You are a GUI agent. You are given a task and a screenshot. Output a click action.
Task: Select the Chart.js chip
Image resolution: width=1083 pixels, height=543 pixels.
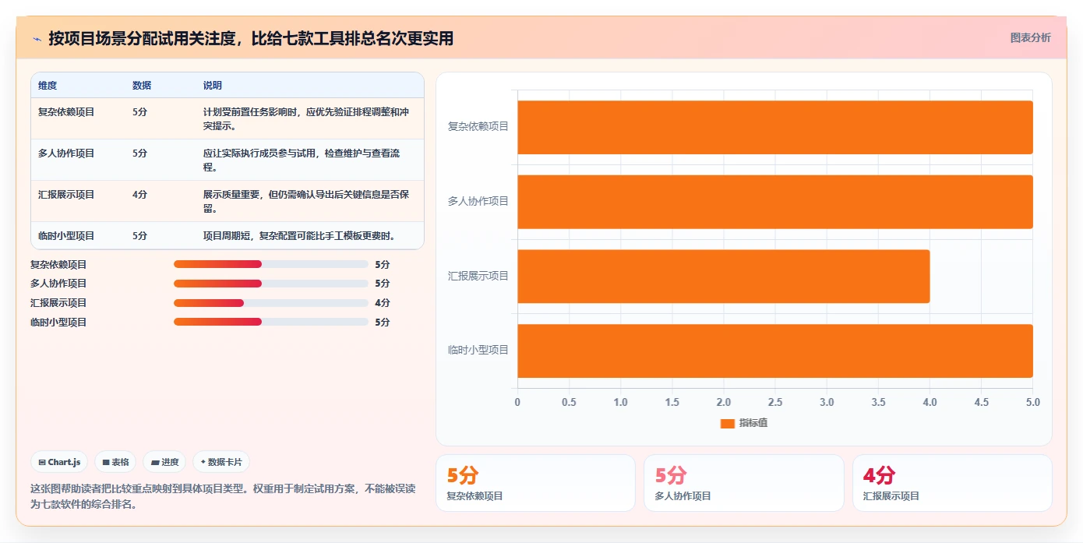click(59, 462)
